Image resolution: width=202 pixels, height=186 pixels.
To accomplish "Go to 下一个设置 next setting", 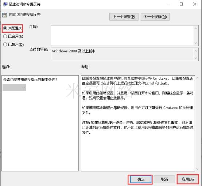I will (x=155, y=17).
